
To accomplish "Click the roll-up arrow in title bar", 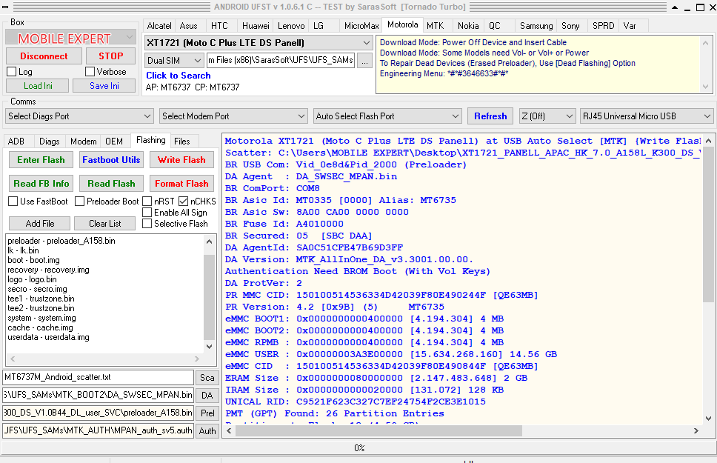I will 675,7.
